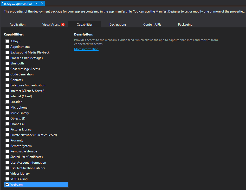The width and height of the screenshot is (246, 190).
Task: Switch to the Content URIs tab
Action: point(152,25)
